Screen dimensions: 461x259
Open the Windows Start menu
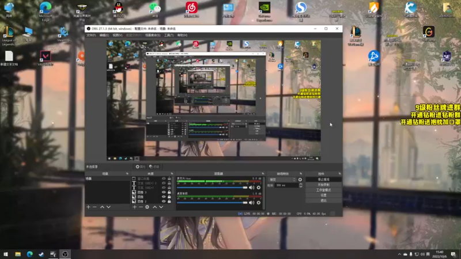[6, 254]
